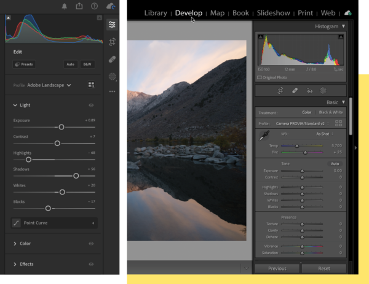
Task: Toggle shadow clipping triangle in left histogram
Action: coord(8,18)
